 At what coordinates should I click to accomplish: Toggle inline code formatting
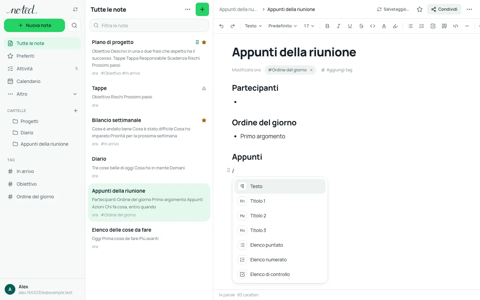pos(373,26)
